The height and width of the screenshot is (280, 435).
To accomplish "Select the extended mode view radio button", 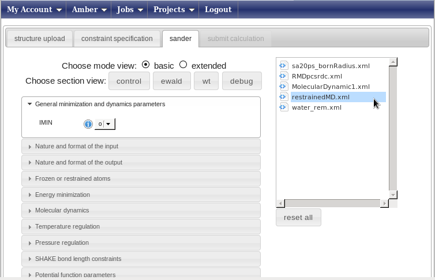I will [x=183, y=65].
